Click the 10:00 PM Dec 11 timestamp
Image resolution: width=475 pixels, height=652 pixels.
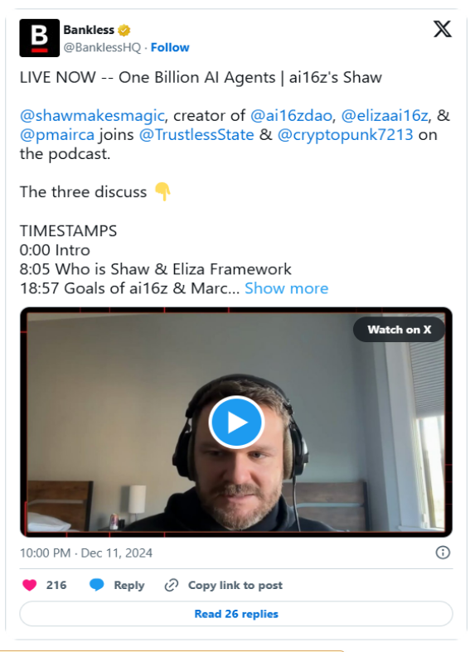86,553
